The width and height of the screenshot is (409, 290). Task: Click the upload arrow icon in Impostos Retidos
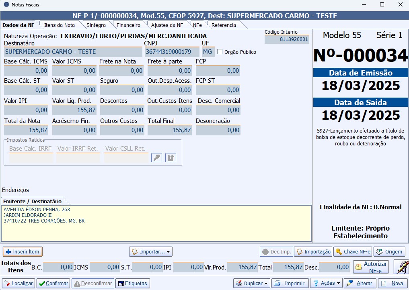tap(171, 157)
